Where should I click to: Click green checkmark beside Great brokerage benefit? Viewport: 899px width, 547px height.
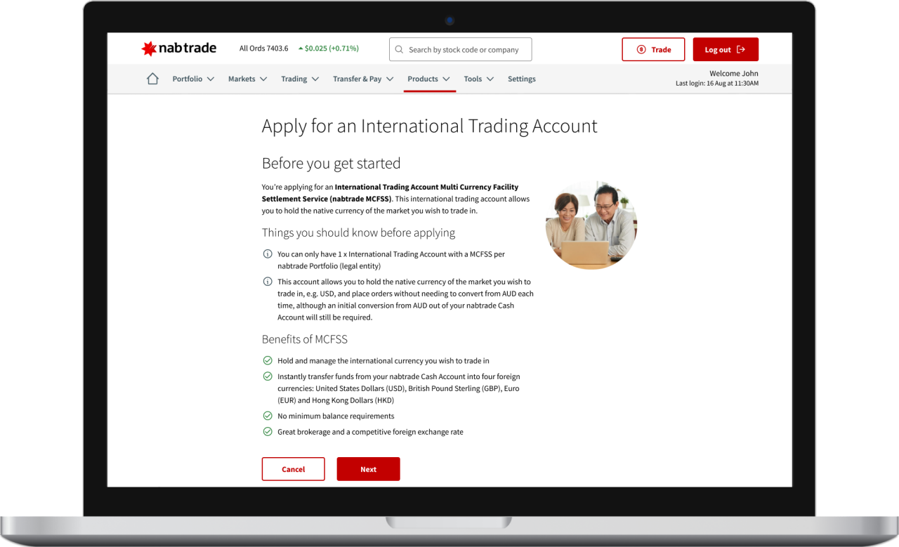tap(268, 432)
